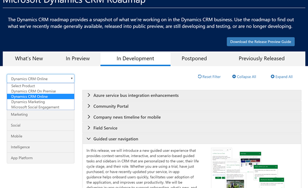Click the Expand All link text
The height and width of the screenshot is (188, 308).
tap(284, 77)
